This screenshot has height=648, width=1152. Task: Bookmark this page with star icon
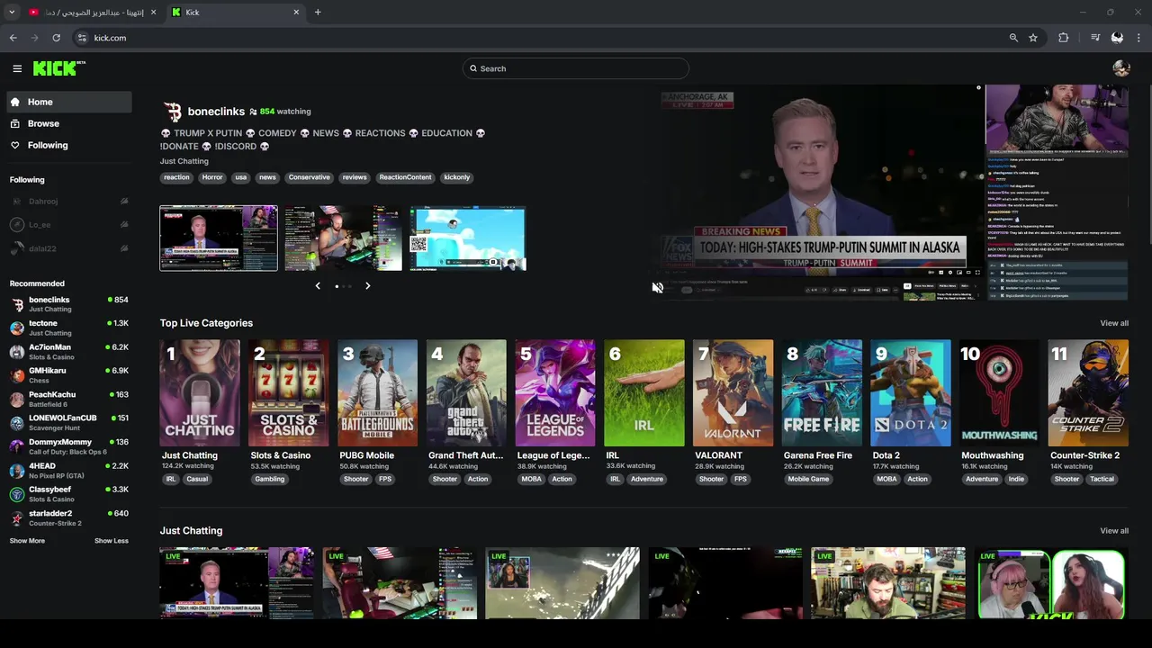point(1033,38)
